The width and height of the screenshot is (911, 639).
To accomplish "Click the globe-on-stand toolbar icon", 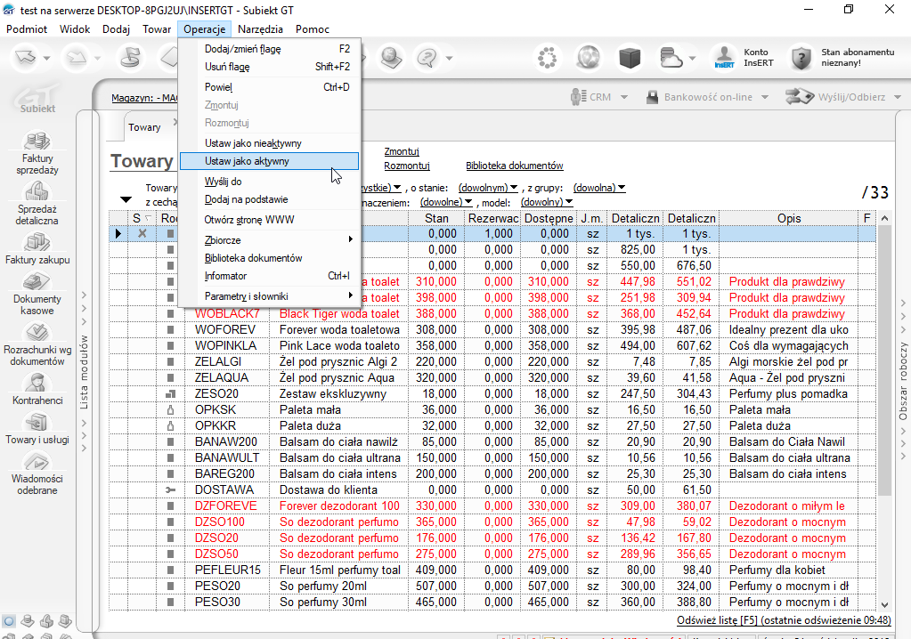I will point(390,57).
